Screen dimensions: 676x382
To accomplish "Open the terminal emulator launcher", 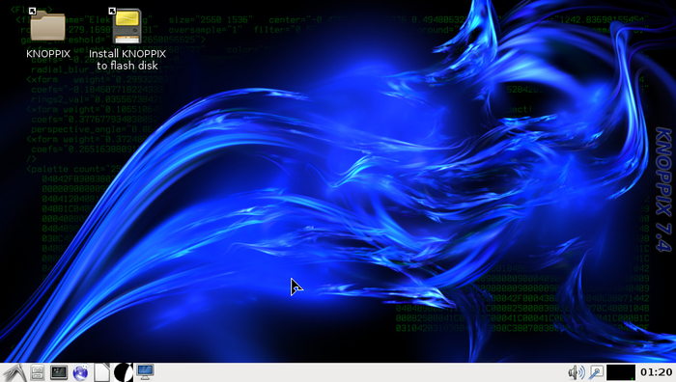I will tap(59, 372).
